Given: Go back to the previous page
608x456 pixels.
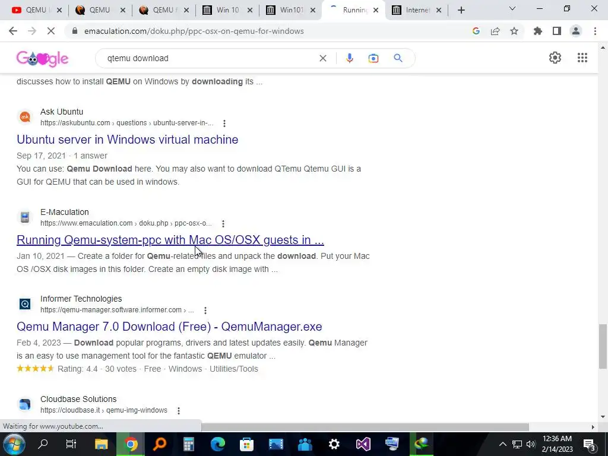Looking at the screenshot, I should pos(13,31).
